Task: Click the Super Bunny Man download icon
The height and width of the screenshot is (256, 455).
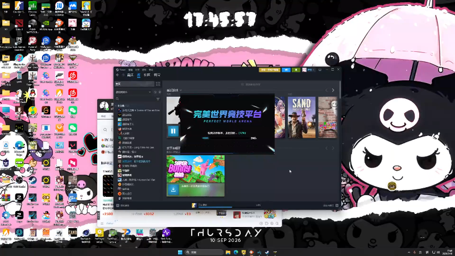Action: pyautogui.click(x=173, y=190)
